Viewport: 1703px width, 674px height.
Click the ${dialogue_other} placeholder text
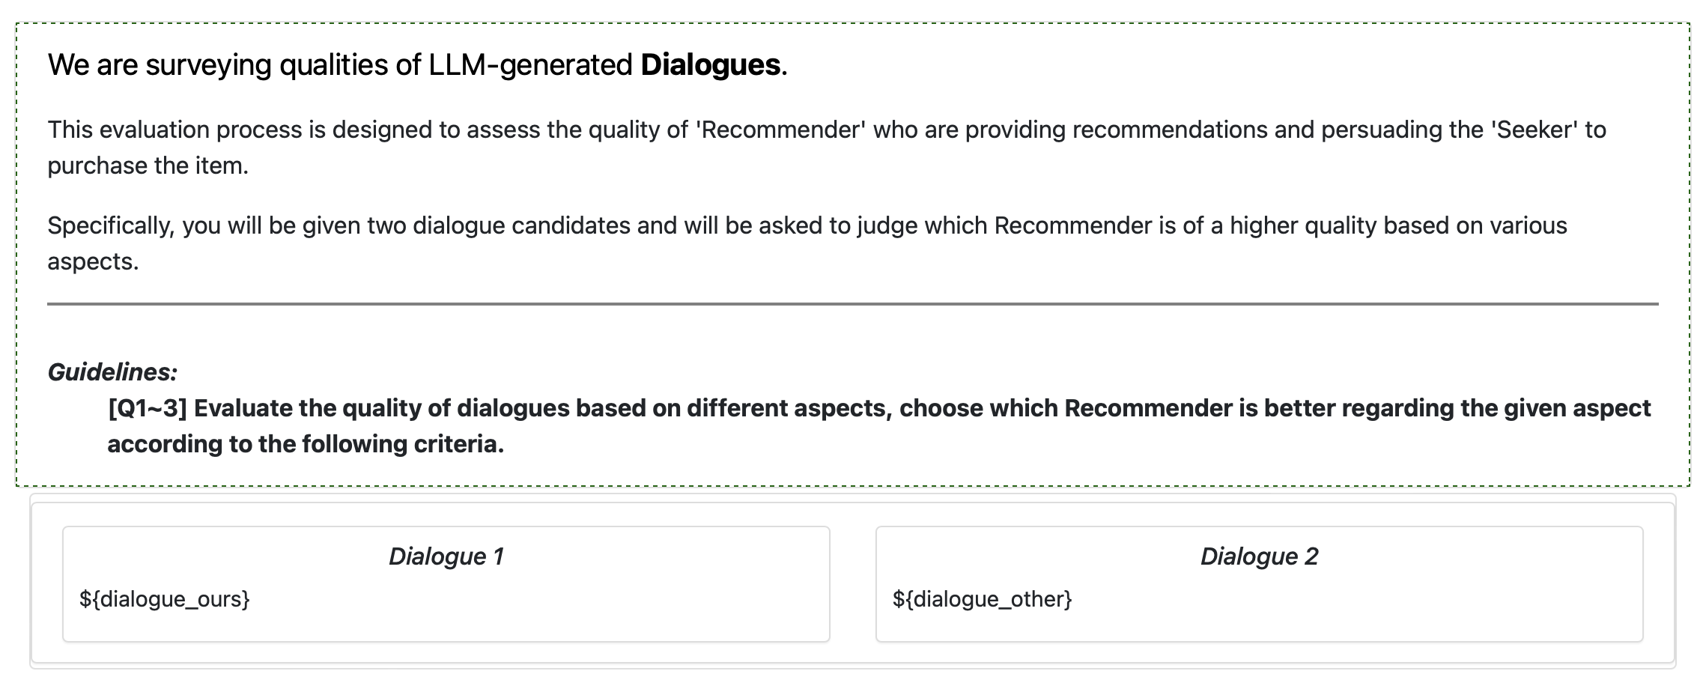982,599
